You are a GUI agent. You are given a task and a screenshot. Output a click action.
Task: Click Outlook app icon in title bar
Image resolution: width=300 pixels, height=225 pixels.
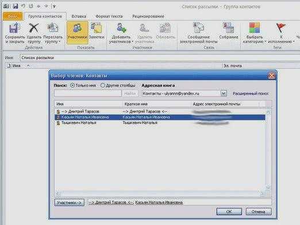(x=6, y=6)
